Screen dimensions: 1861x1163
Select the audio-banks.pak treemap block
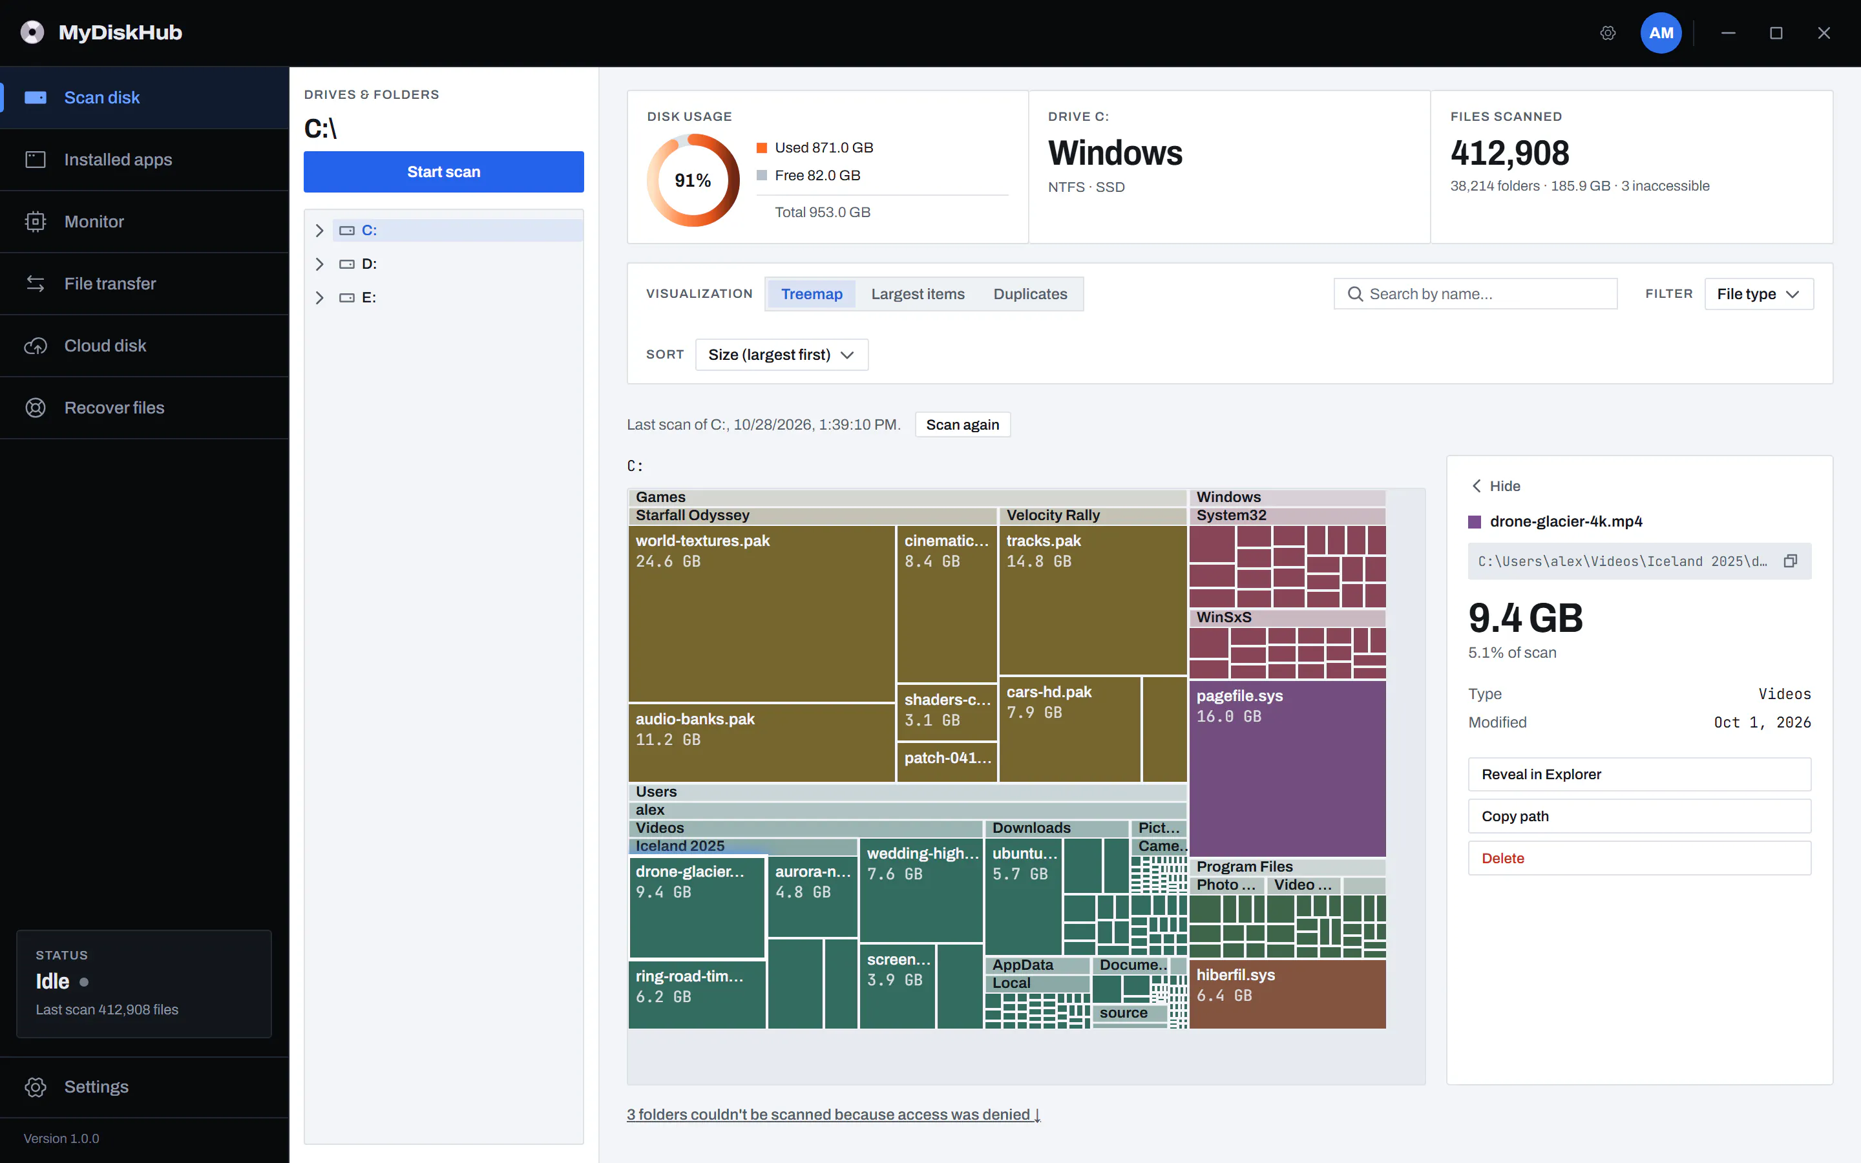coord(761,743)
